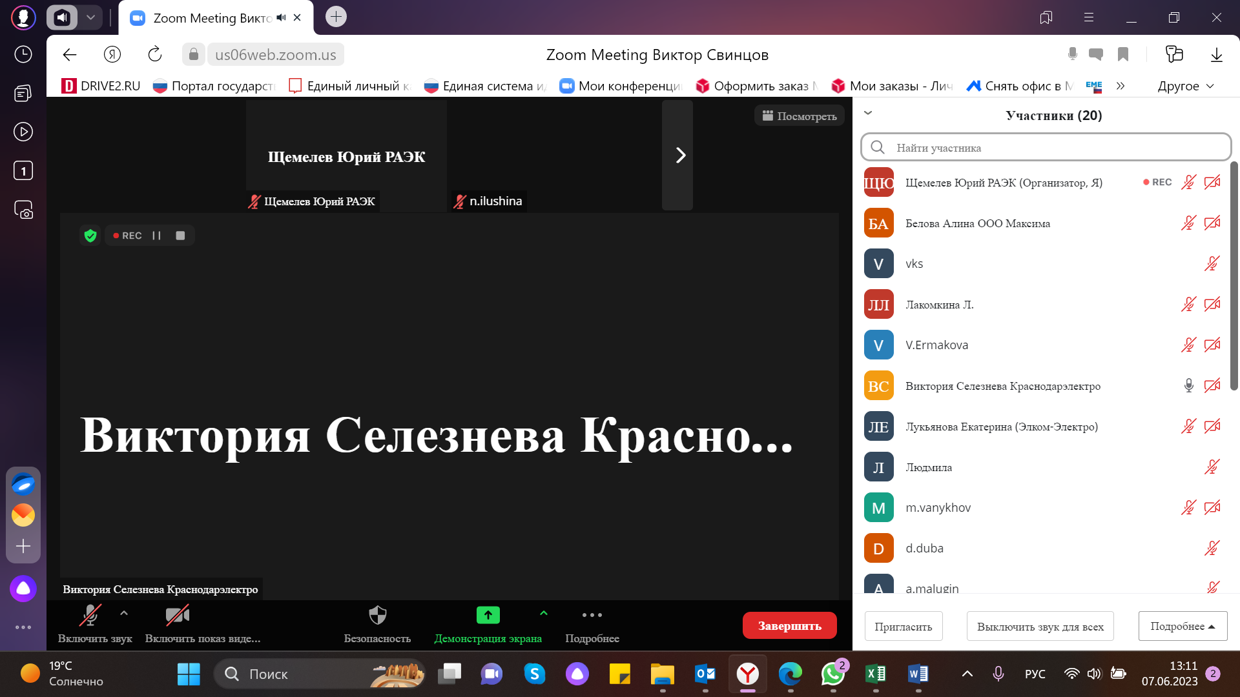
Task: Click the green shield encryption icon
Action: [90, 236]
